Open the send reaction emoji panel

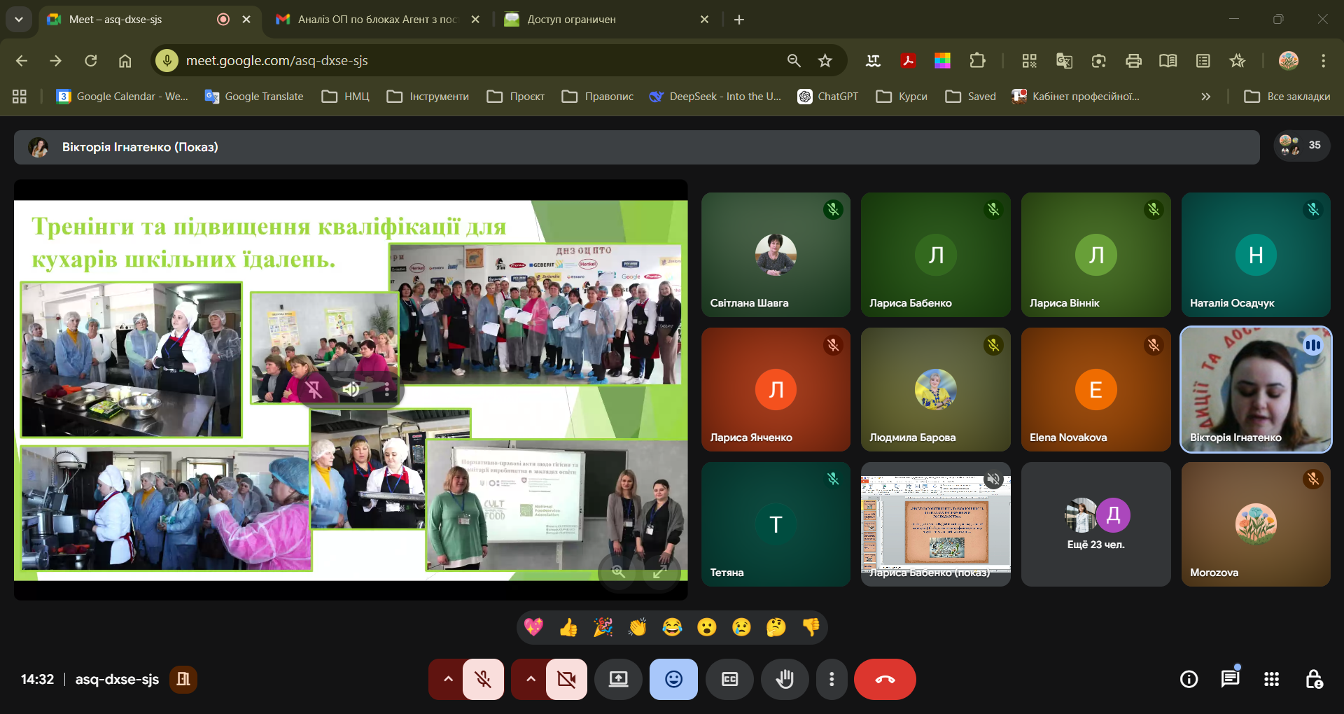[x=673, y=679]
